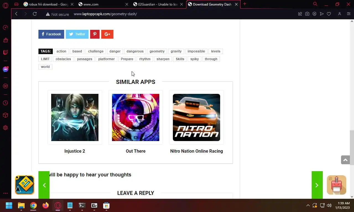Open Windows Start menu

coord(9,206)
